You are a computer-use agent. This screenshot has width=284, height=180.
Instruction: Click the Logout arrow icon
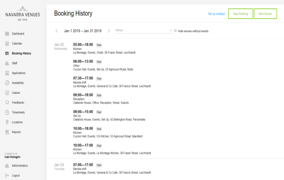(7, 176)
